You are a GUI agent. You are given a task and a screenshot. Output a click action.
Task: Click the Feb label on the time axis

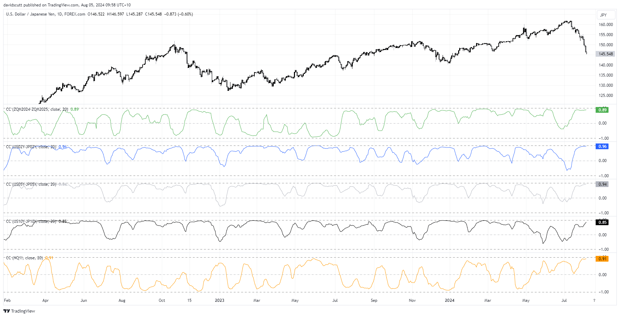[7, 300]
